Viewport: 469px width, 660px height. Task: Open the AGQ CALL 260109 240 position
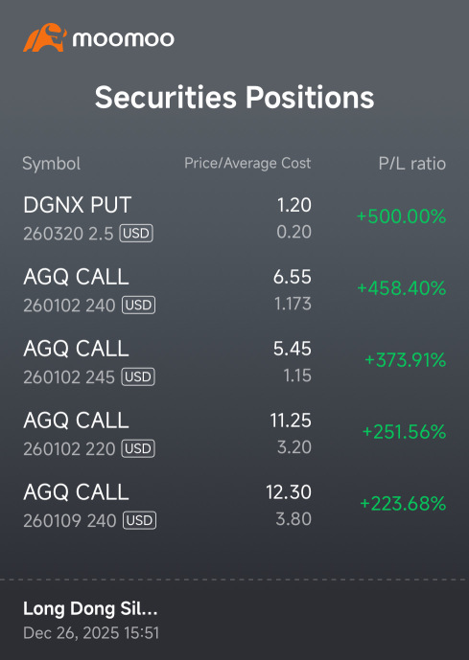pyautogui.click(x=234, y=505)
